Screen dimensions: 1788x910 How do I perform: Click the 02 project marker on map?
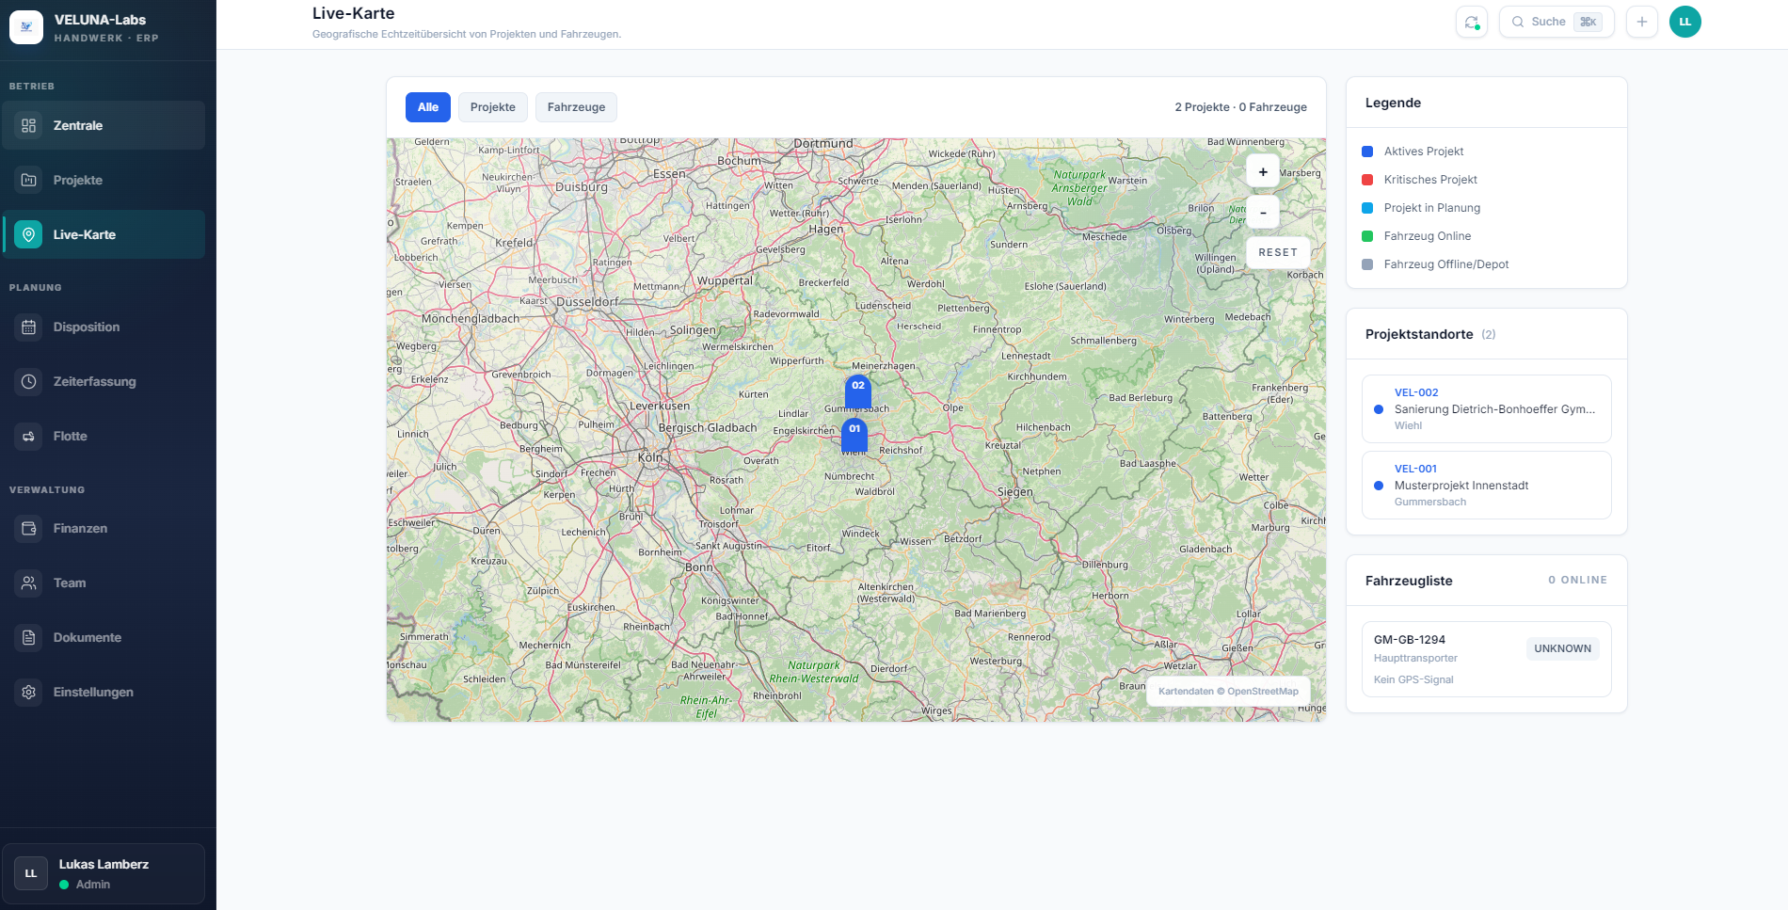[x=857, y=389]
